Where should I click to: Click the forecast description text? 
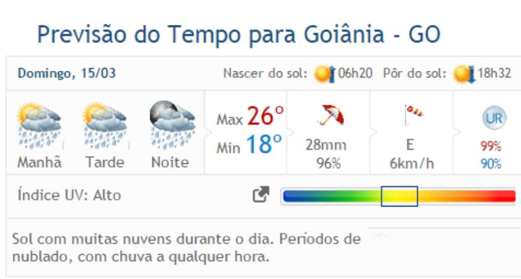coord(186,248)
